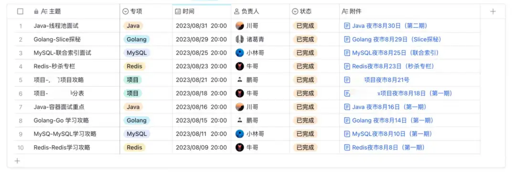Click the add column plus icon
The image size is (516, 173).
click(493, 11)
